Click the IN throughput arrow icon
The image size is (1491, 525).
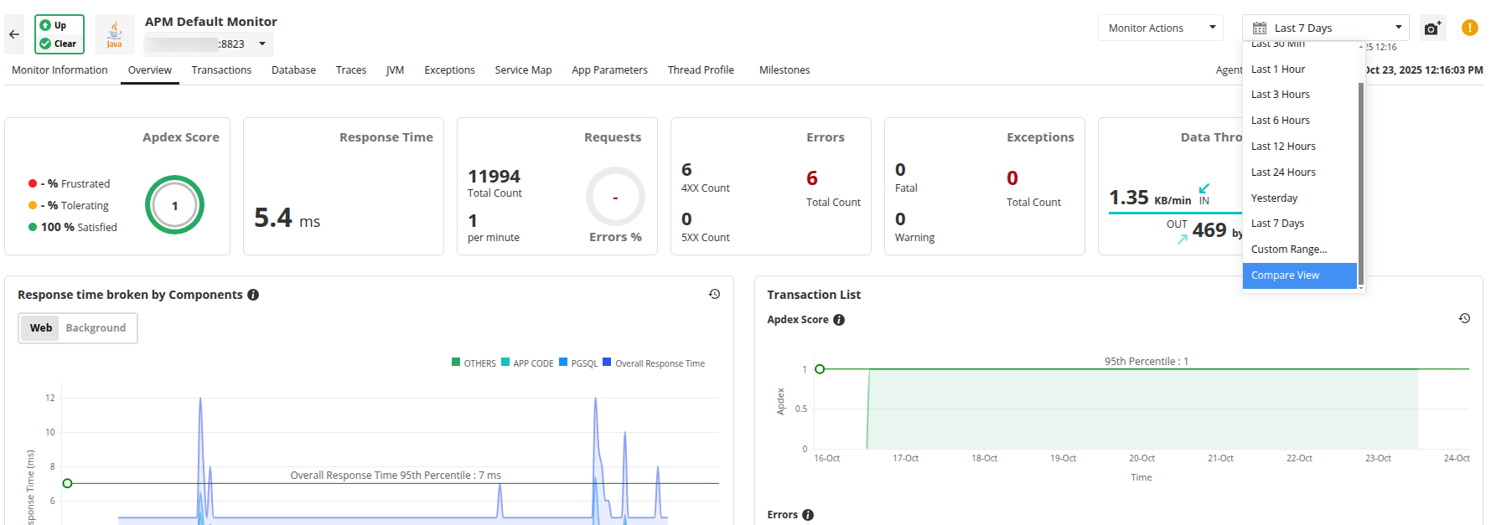click(x=1204, y=188)
